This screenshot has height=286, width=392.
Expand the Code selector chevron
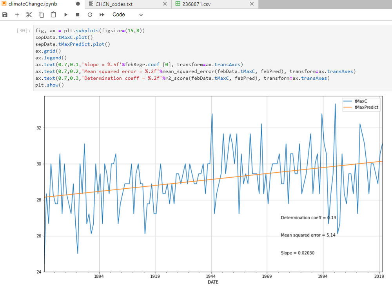(140, 15)
